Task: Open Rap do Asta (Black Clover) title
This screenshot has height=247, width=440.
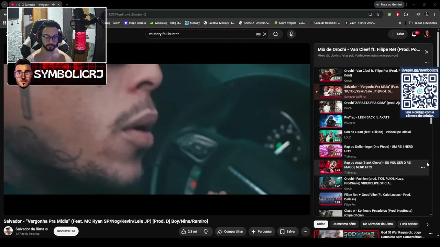Action: click(377, 165)
